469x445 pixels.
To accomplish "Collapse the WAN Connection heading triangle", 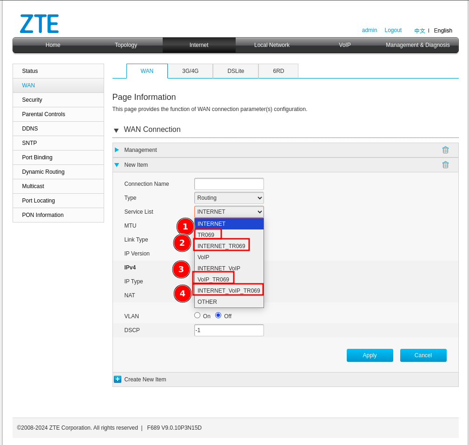I will tap(116, 130).
